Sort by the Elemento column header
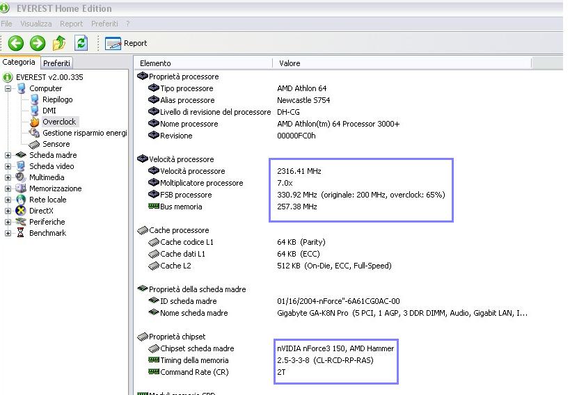570x395 pixels. pos(203,63)
